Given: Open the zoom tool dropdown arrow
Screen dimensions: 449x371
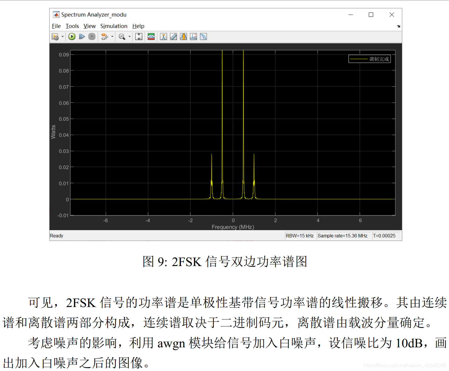Looking at the screenshot, I should point(130,37).
